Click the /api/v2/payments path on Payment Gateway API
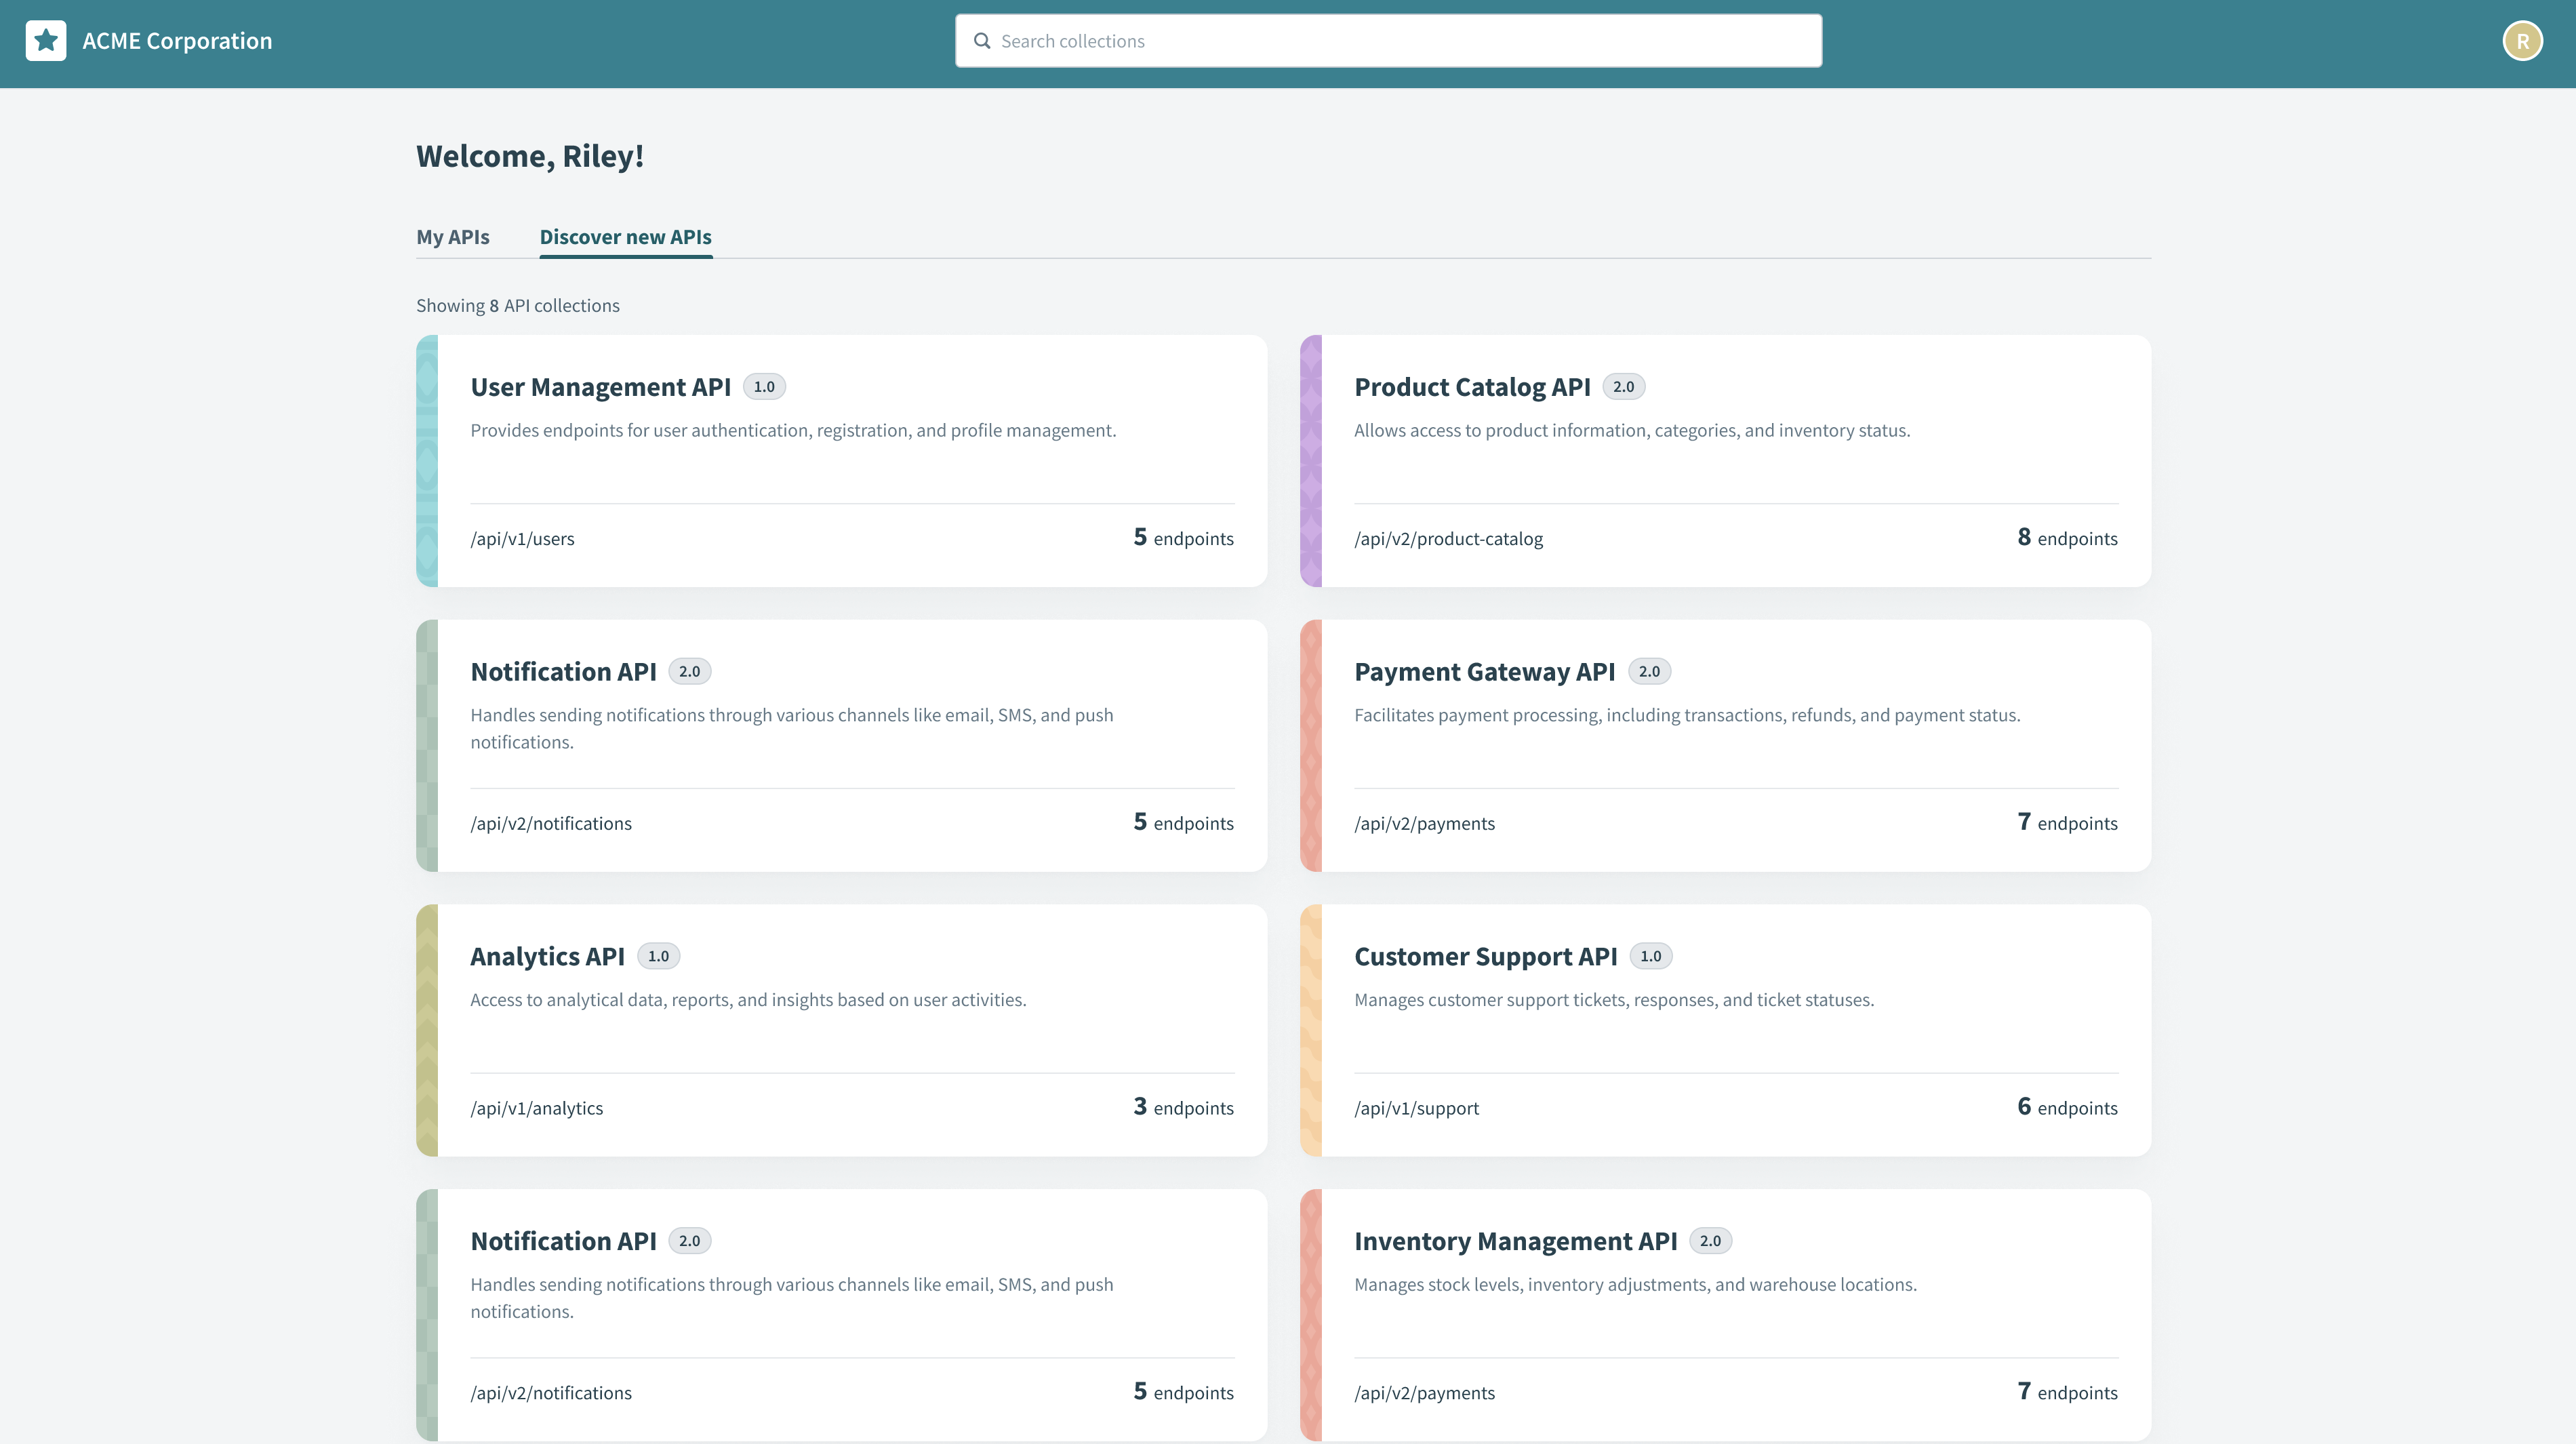The width and height of the screenshot is (2576, 1444). pos(1425,822)
